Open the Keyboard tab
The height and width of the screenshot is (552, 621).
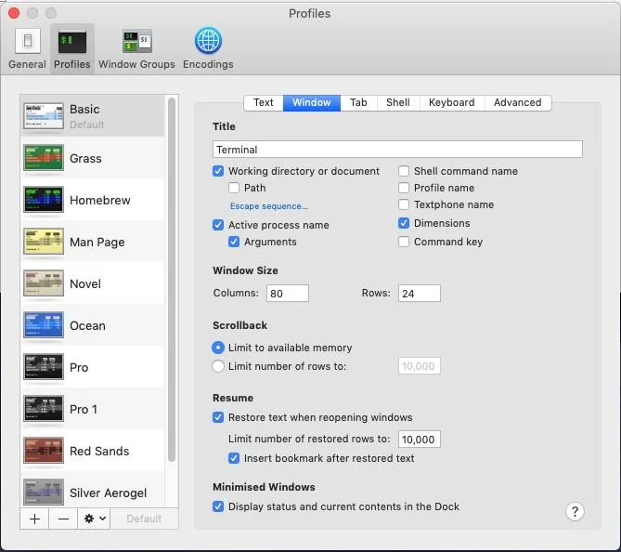451,103
